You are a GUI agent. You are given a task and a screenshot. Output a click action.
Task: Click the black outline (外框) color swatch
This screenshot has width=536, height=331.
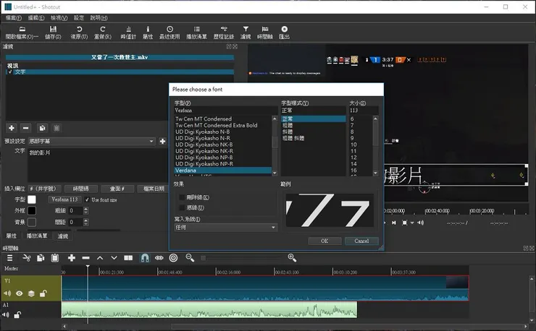click(31, 211)
